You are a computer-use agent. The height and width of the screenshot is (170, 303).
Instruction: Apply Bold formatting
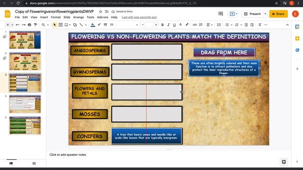click(162, 25)
